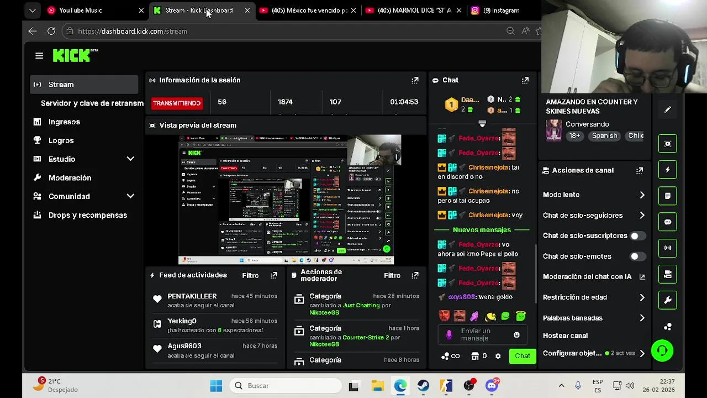Open Windows Start menu
This screenshot has width=707, height=398.
pos(216,386)
